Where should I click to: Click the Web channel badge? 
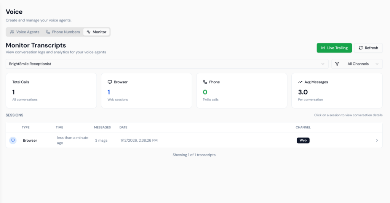point(303,140)
